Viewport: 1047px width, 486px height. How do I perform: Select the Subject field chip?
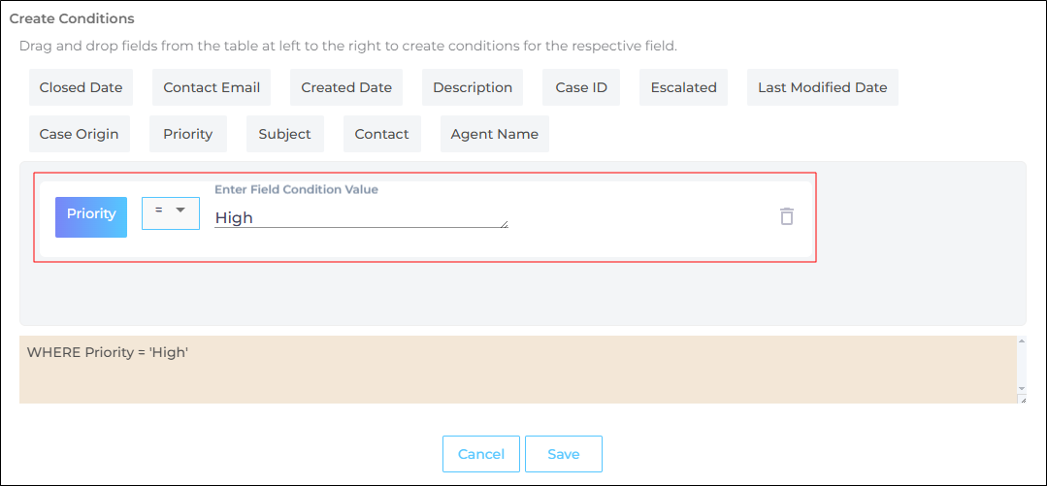[x=285, y=134]
